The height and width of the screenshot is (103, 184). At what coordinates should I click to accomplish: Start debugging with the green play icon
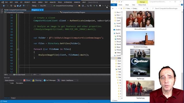point(54,6)
